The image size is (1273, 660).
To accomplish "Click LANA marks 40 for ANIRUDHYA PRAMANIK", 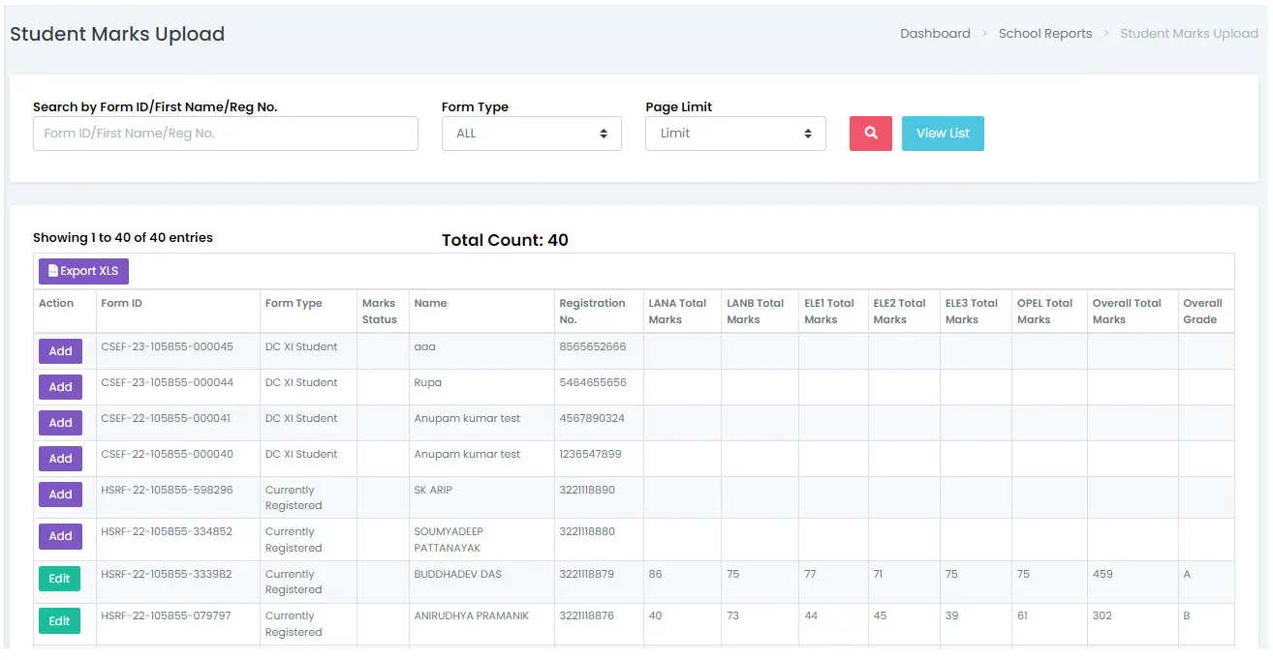I will [x=656, y=615].
